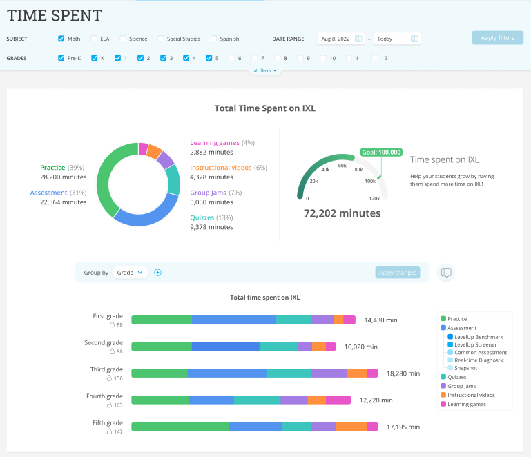Screen dimensions: 531x457
Task: Click the Apply changes button
Action: tap(398, 273)
